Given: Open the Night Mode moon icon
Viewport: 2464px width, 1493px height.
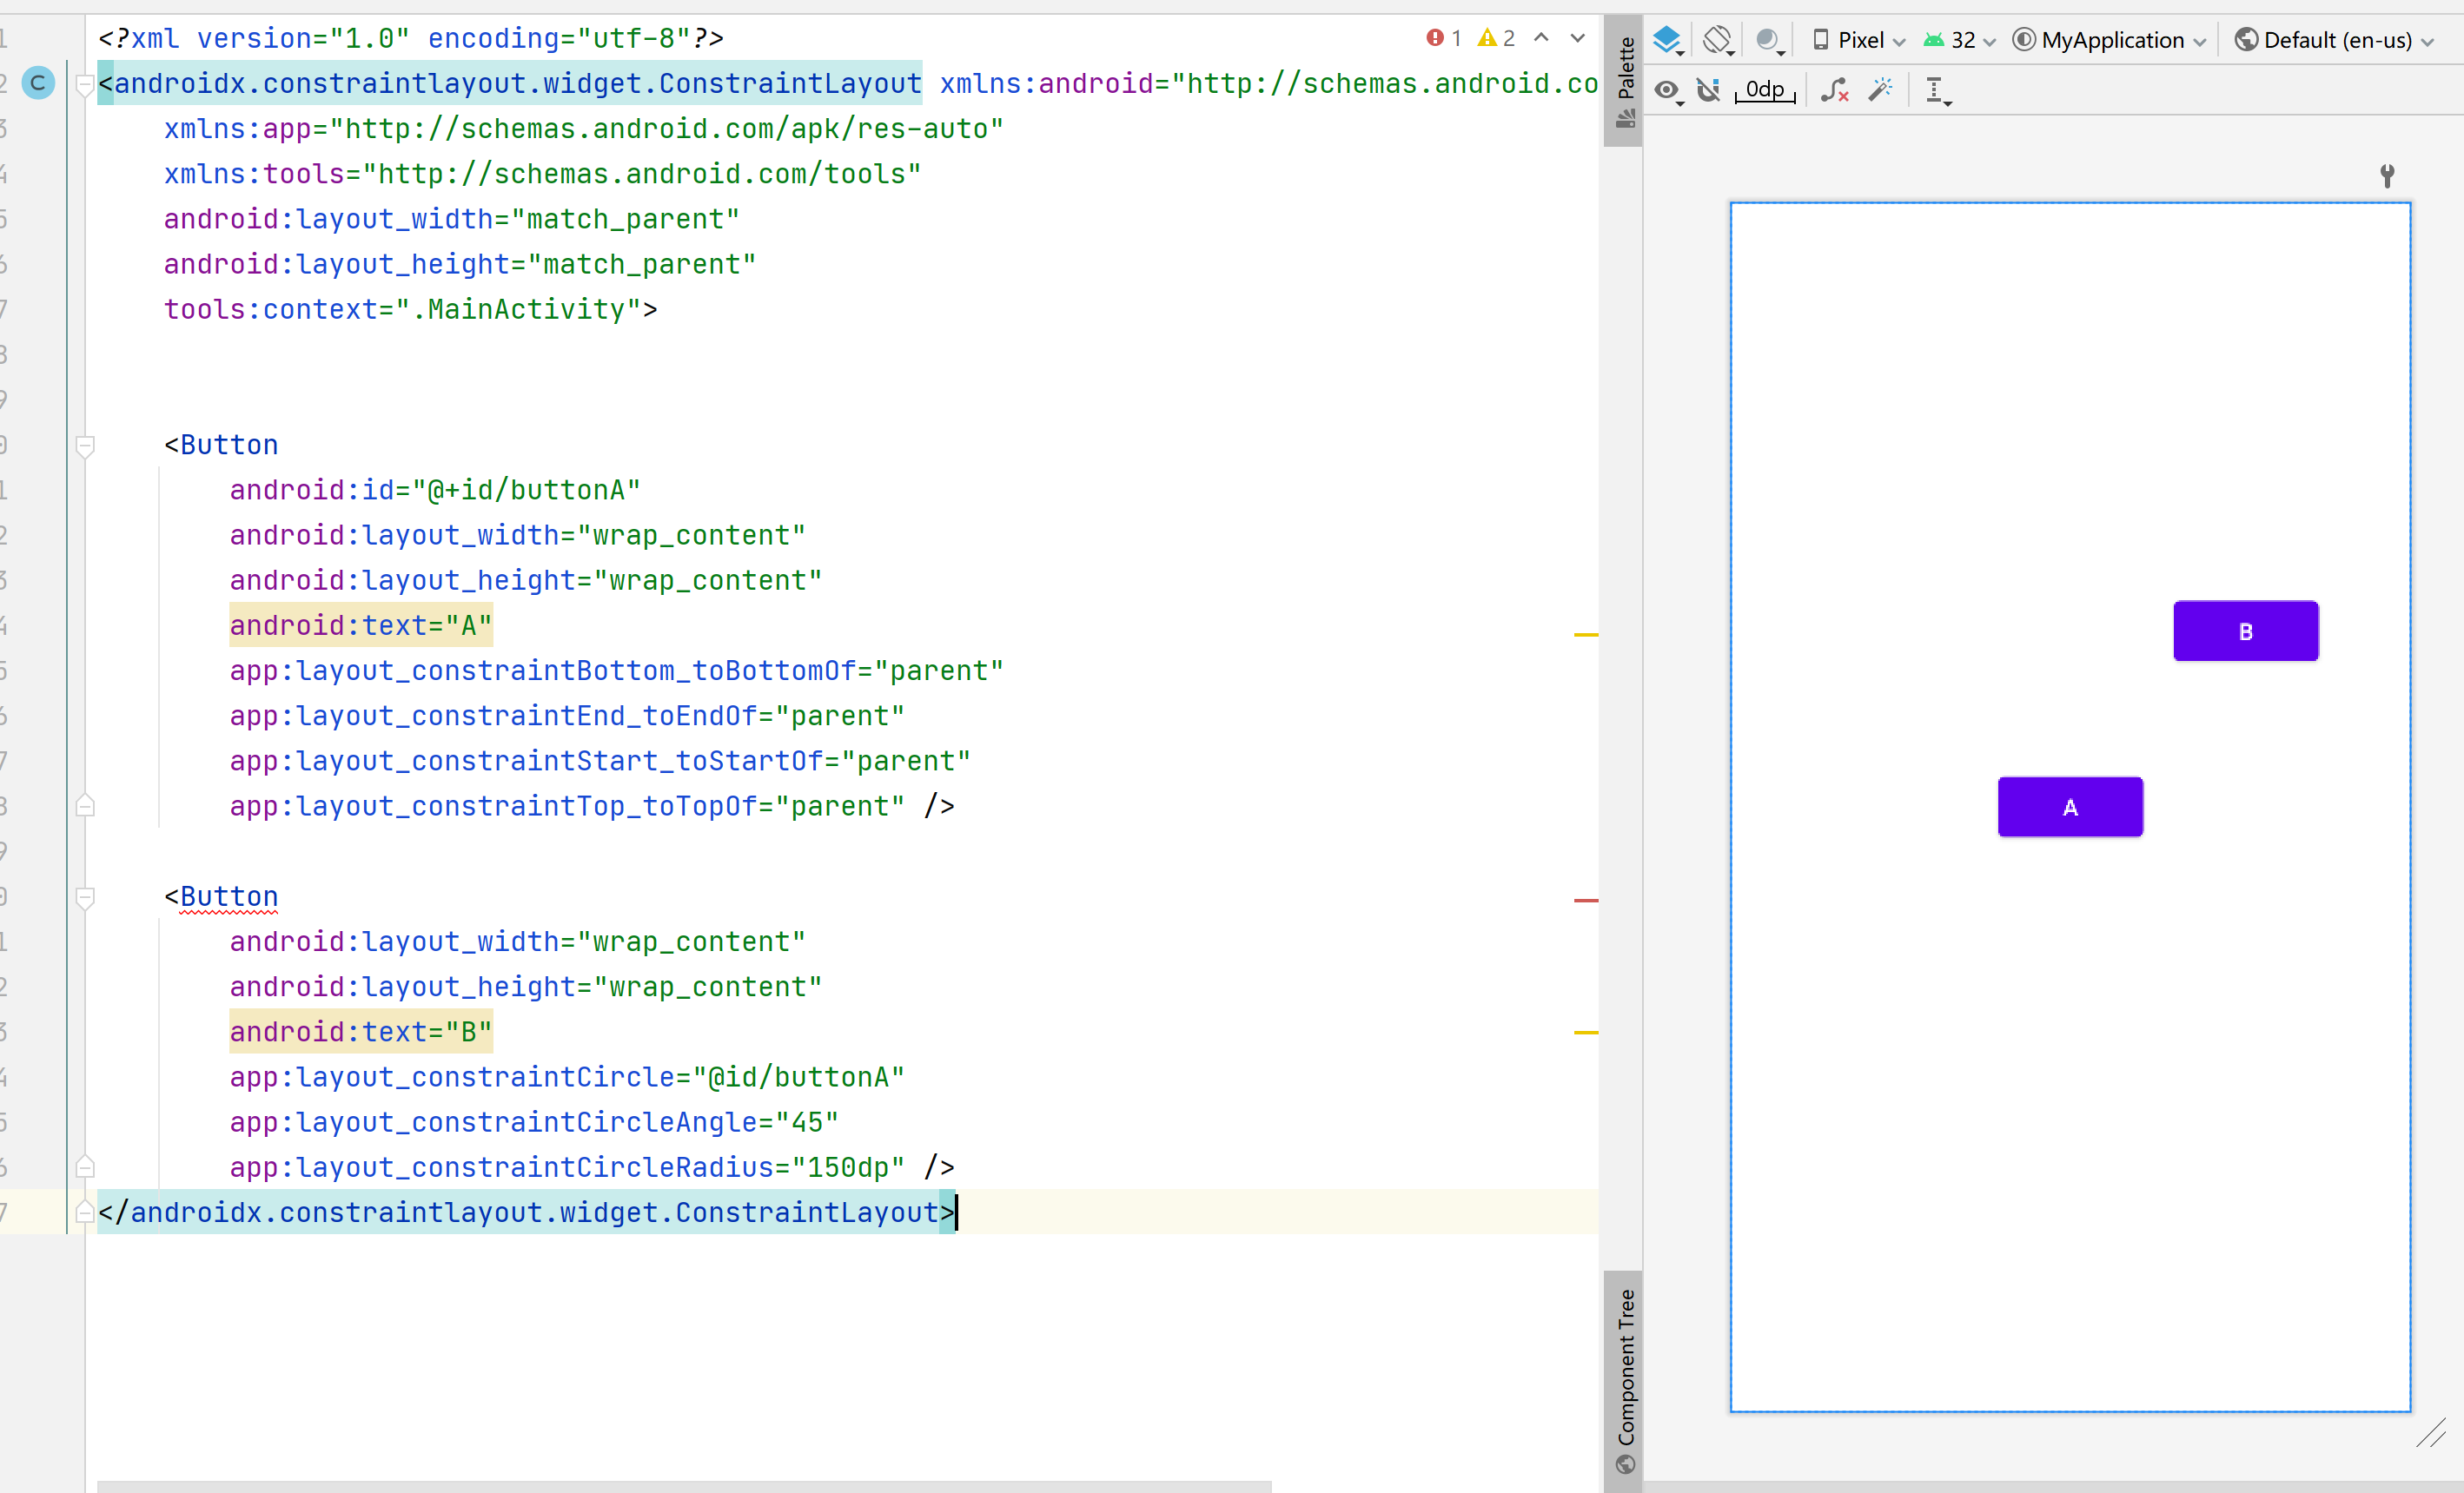Looking at the screenshot, I should point(1769,40).
